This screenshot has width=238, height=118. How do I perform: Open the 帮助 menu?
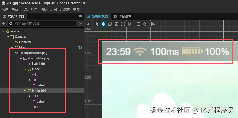(x=76, y=9)
